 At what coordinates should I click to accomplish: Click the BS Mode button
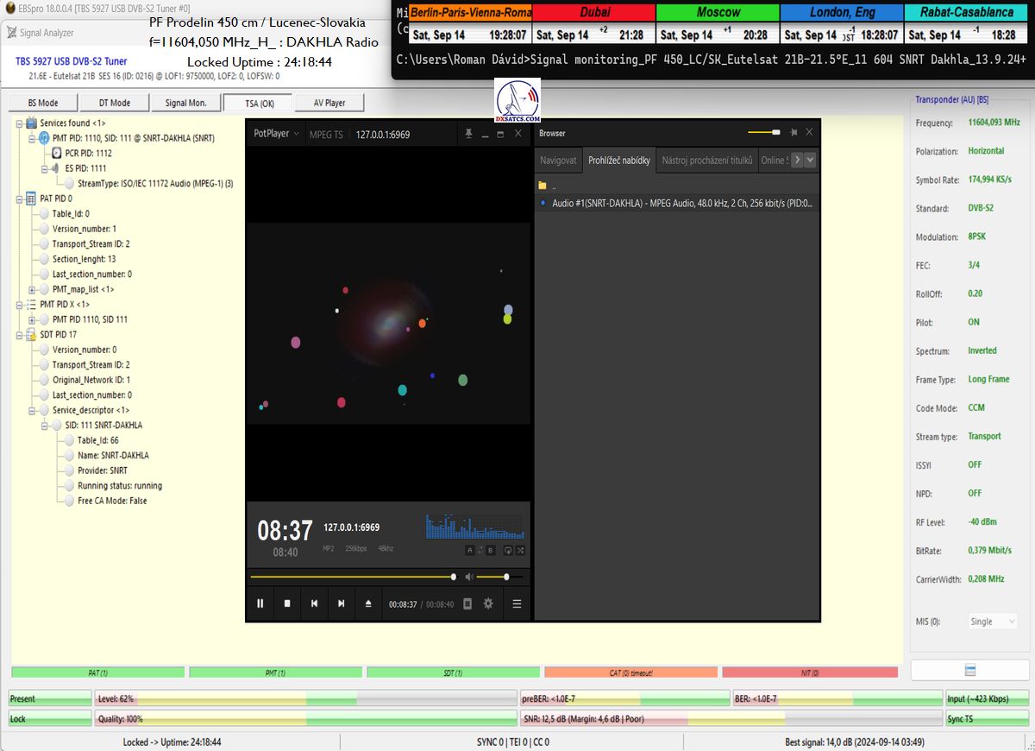click(x=43, y=103)
